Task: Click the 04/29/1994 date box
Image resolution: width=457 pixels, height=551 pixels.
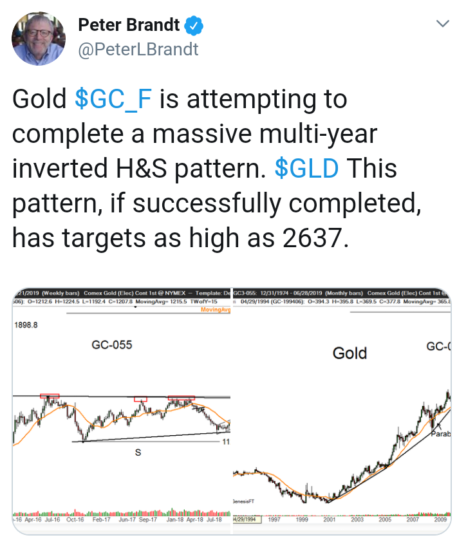Action: pos(247,519)
